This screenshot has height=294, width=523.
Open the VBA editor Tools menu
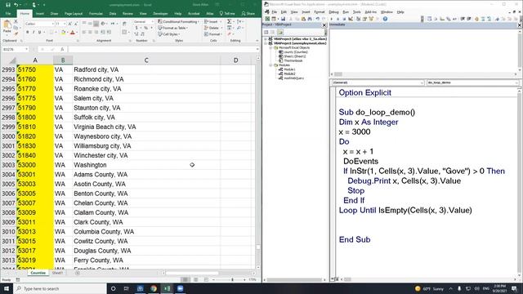[x=357, y=12]
